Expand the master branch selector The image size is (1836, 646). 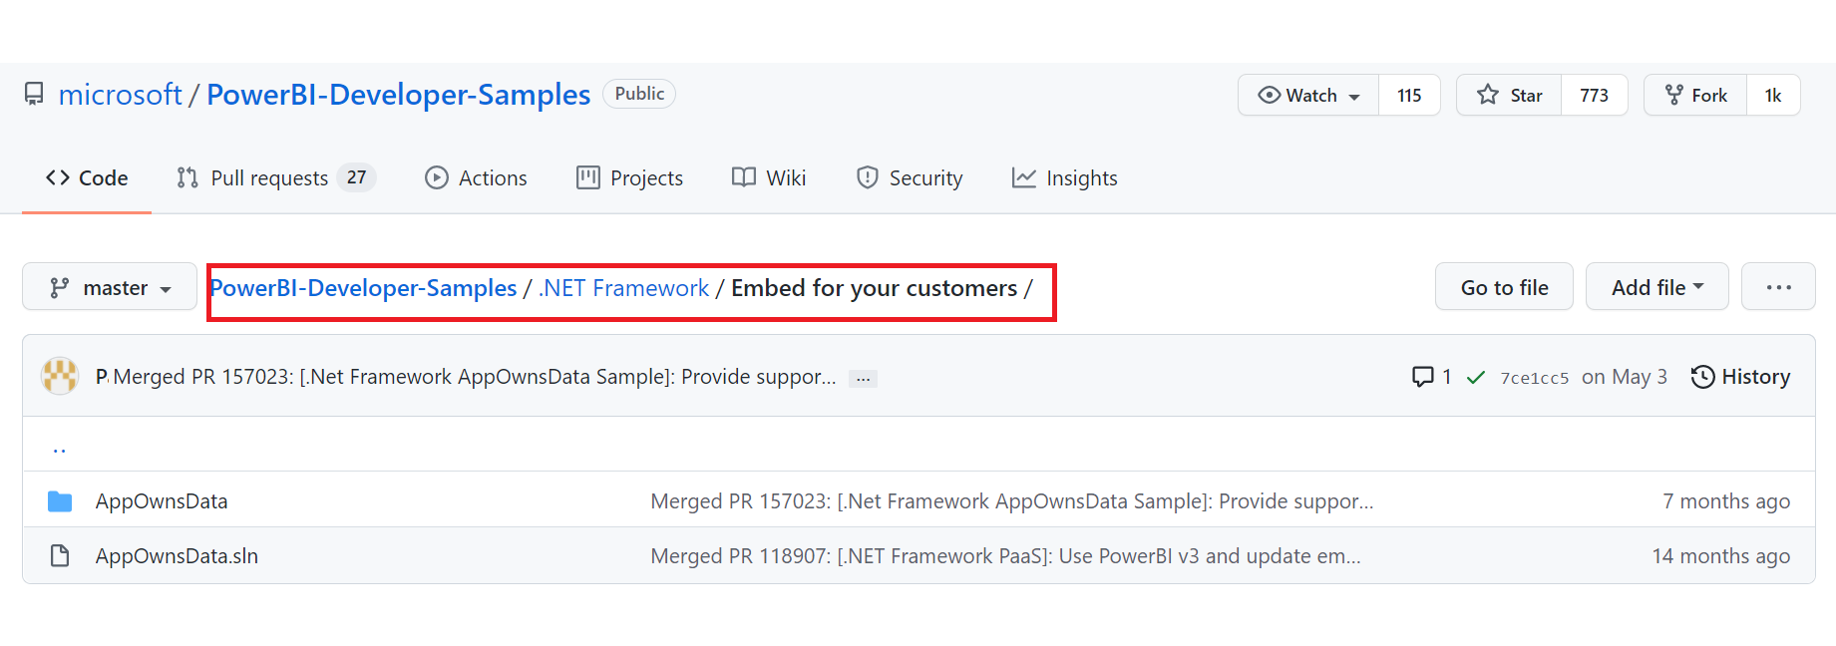pos(110,288)
